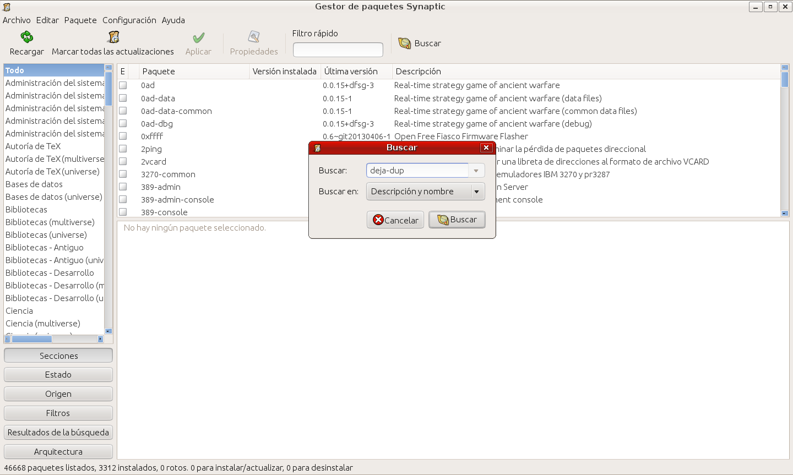Toggle the status checkbox for 0ad package
This screenshot has height=475, width=793.
coord(123,85)
